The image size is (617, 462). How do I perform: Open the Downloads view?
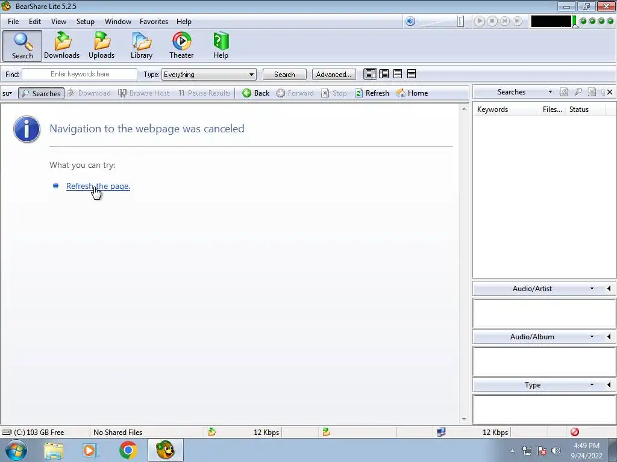(x=62, y=46)
